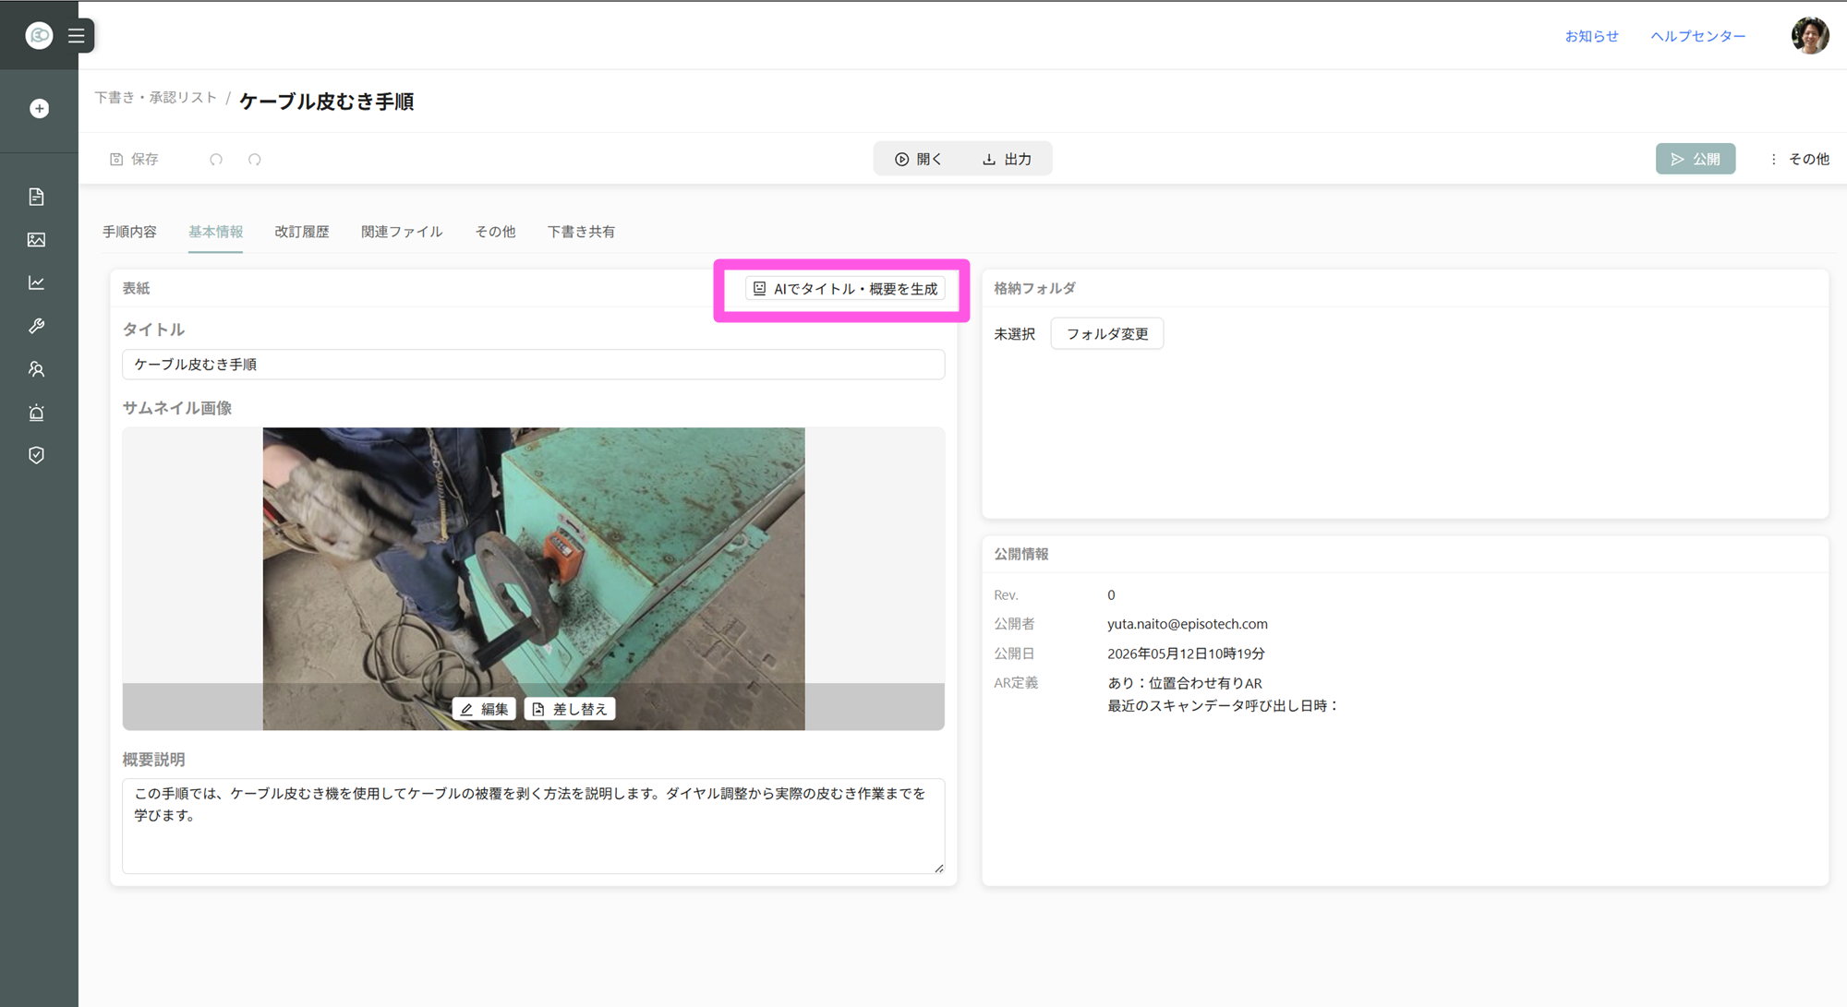This screenshot has width=1847, height=1007.
Task: Click the 公開 publish button
Action: click(x=1696, y=159)
